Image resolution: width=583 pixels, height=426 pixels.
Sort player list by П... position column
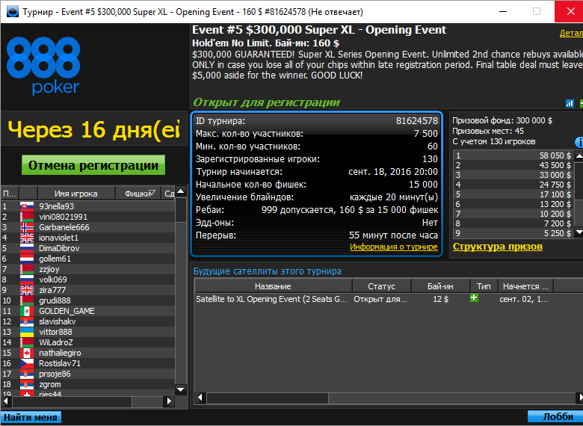coord(9,194)
